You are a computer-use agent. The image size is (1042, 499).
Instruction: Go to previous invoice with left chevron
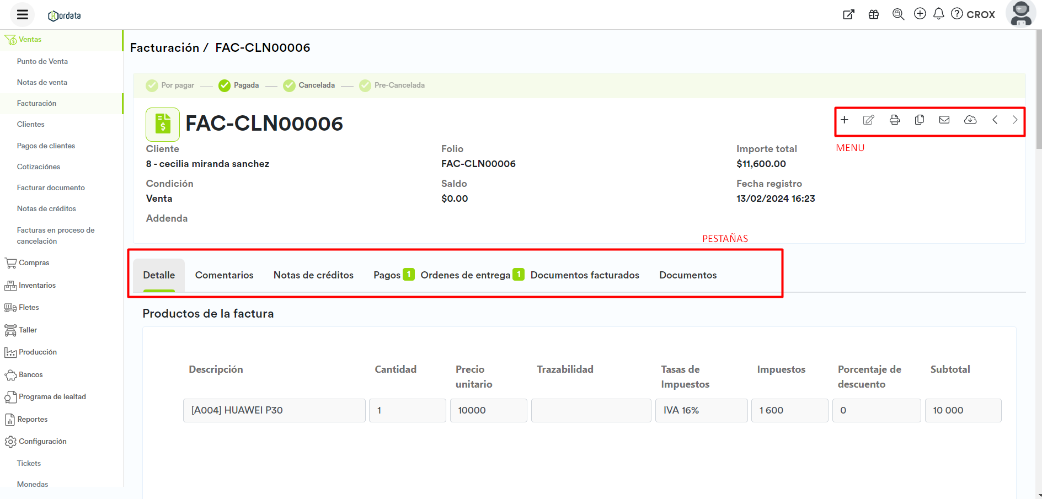coord(995,120)
